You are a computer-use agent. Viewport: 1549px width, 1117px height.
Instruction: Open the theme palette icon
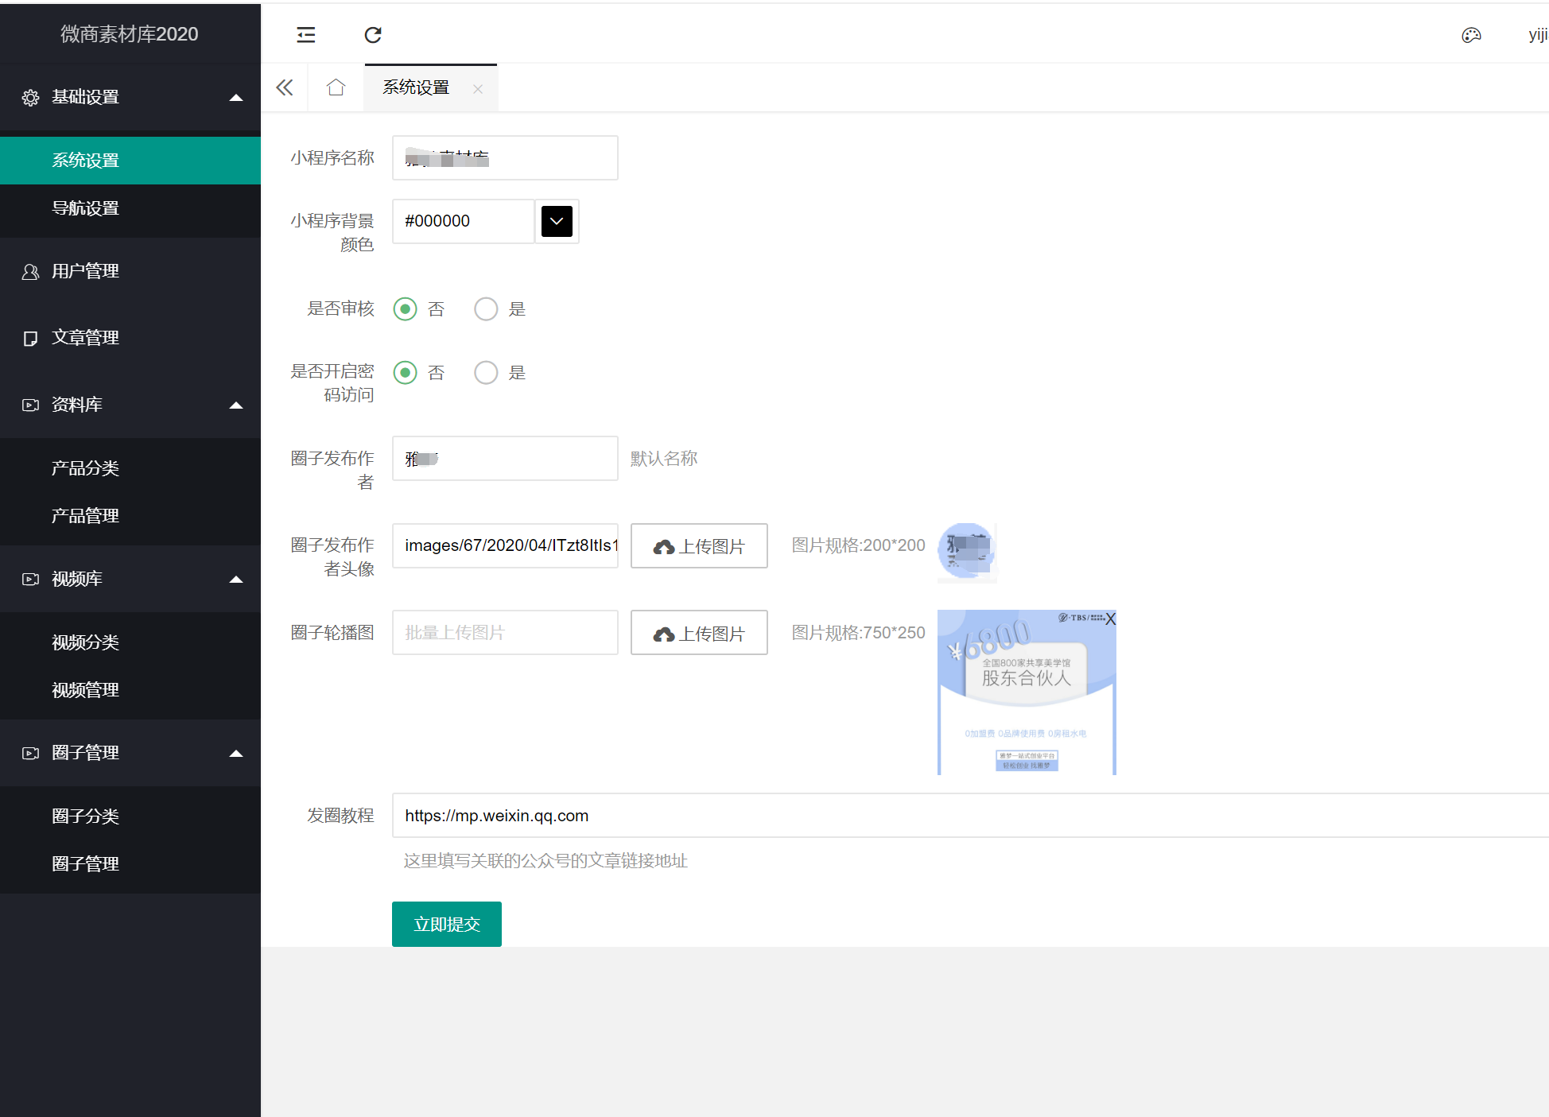coord(1471,35)
